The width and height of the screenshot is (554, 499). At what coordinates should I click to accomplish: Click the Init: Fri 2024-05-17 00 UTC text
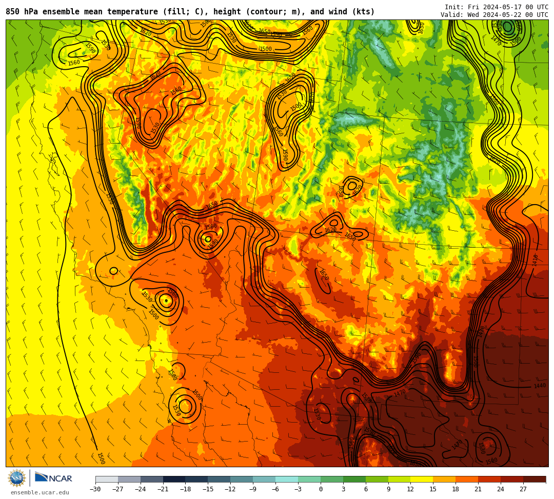[497, 7]
